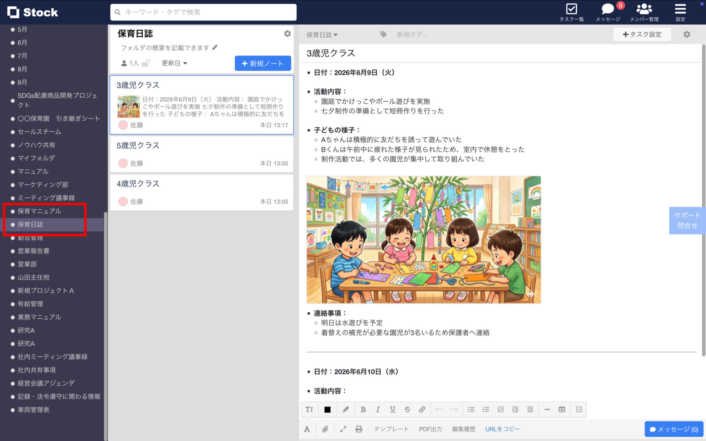Open テンプレート menu
The height and width of the screenshot is (441, 706).
click(x=391, y=429)
